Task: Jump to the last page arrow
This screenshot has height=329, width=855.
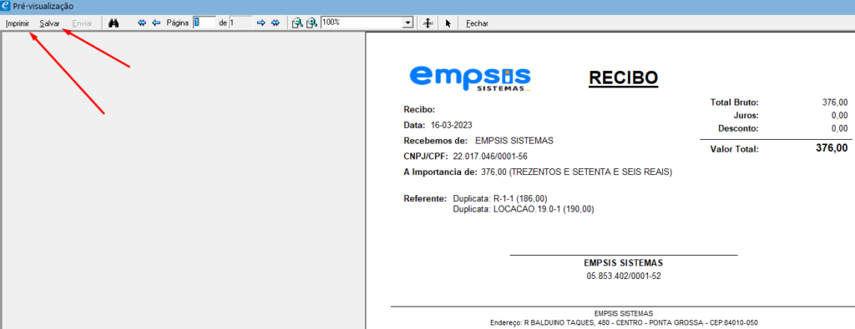Action: [x=276, y=22]
